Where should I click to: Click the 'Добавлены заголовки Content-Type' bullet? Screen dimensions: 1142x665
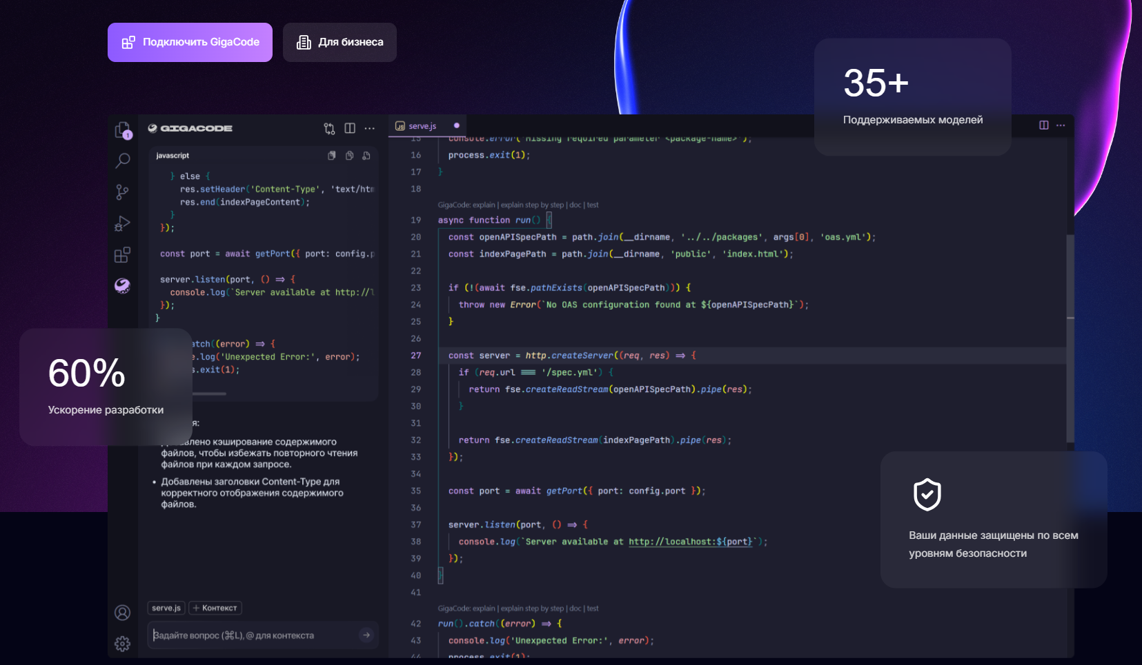point(252,493)
